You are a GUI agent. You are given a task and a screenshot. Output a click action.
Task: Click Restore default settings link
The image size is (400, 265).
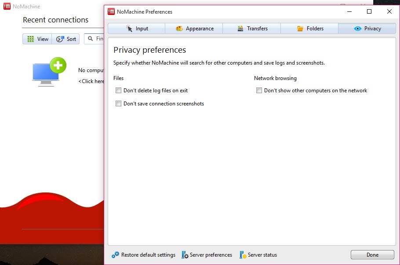143,255
